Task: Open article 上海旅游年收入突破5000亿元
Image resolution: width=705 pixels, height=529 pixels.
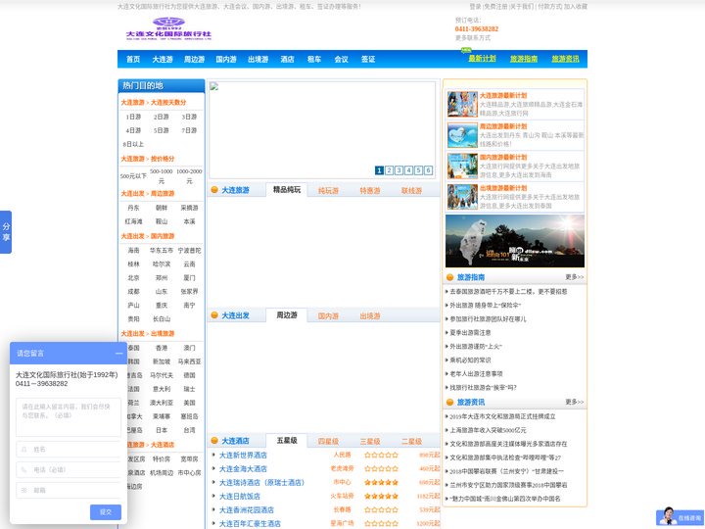Action: 488,430
